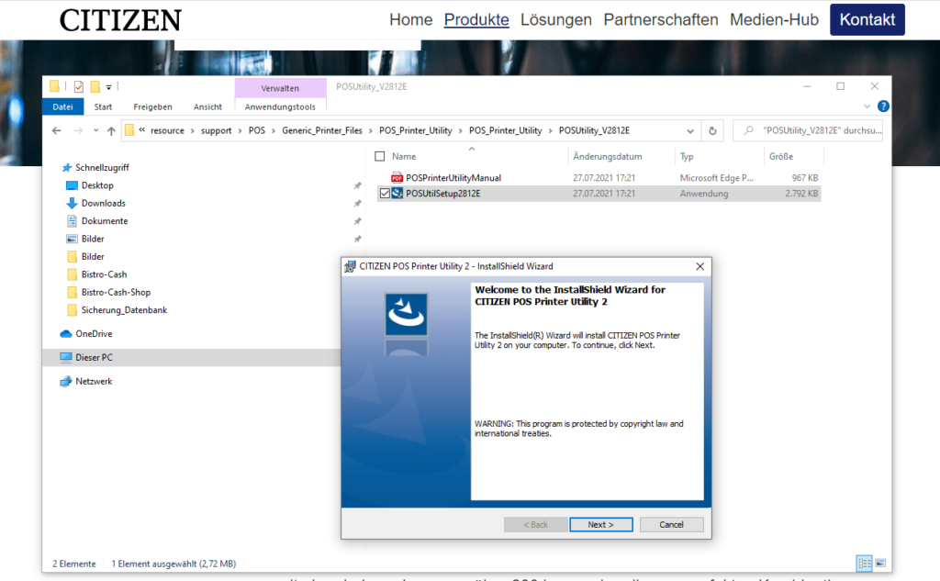The height and width of the screenshot is (581, 940).
Task: Expand the ribbon with the chevron
Action: 867,106
